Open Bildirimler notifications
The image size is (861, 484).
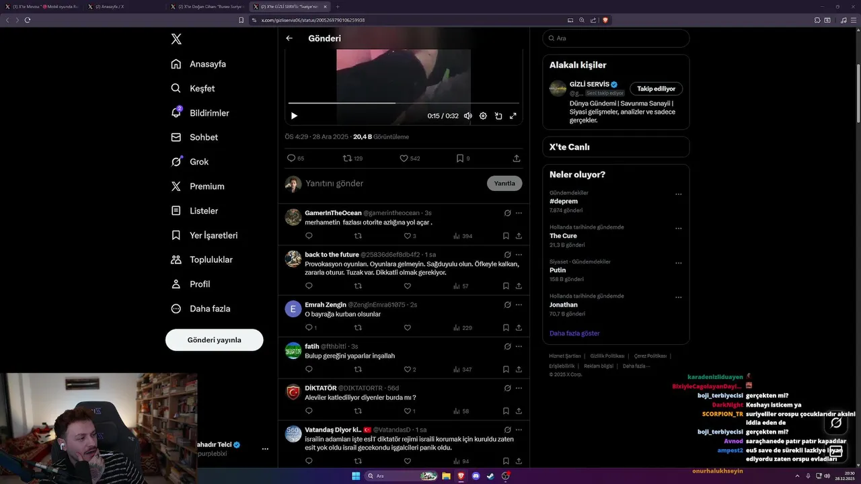click(x=200, y=113)
